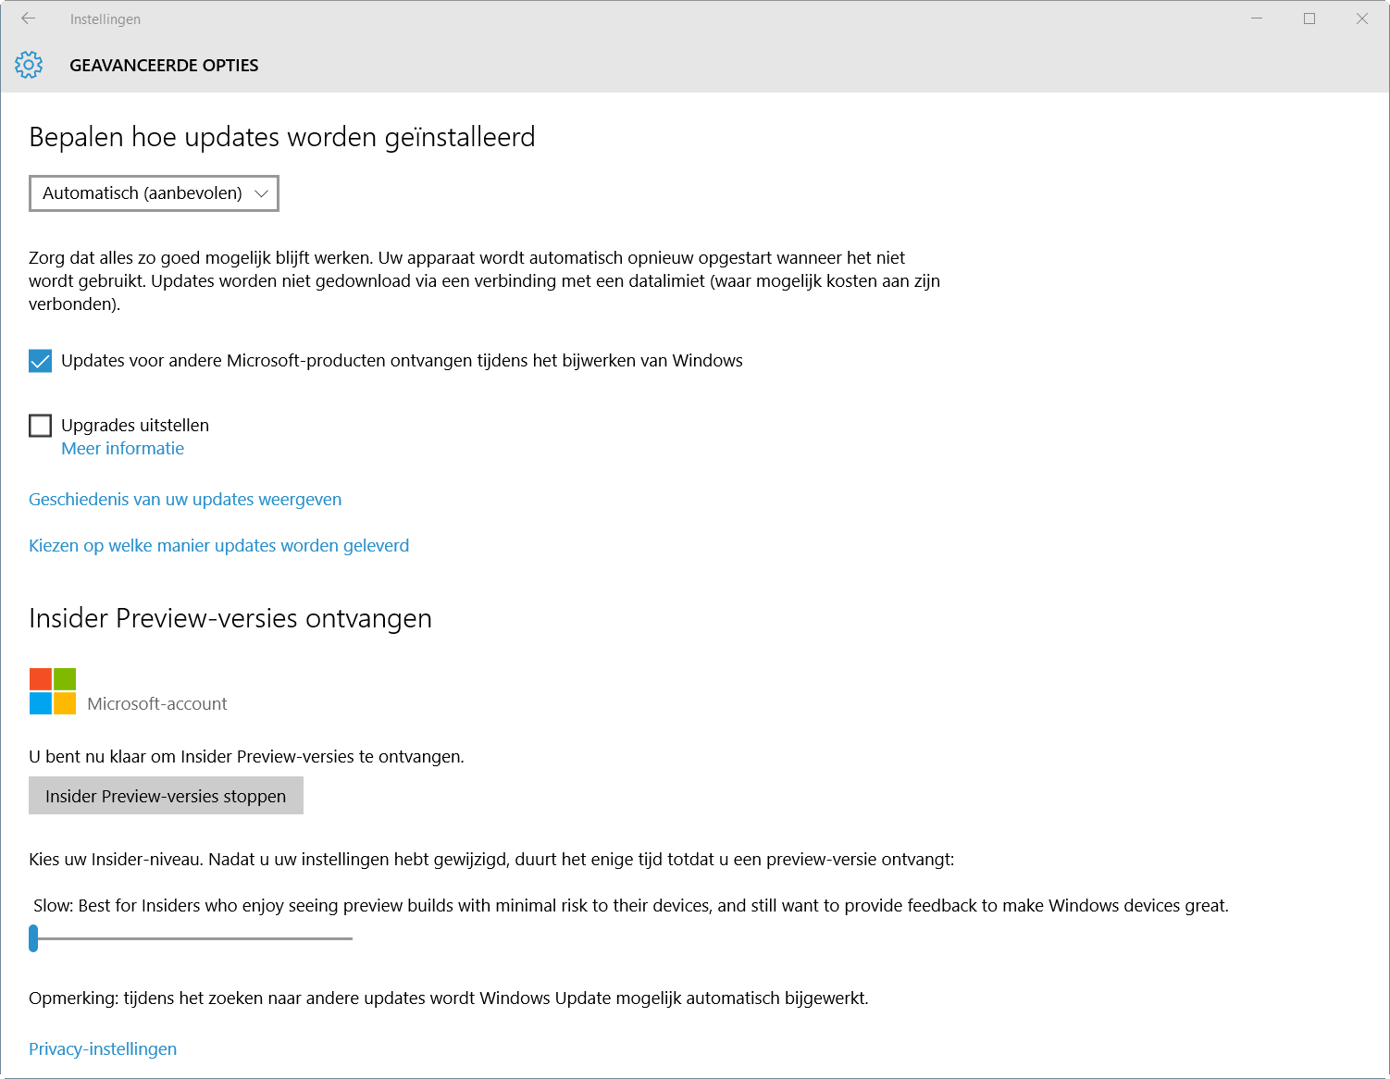Open the Automatisch (aanbevolen) dropdown

coord(154,193)
